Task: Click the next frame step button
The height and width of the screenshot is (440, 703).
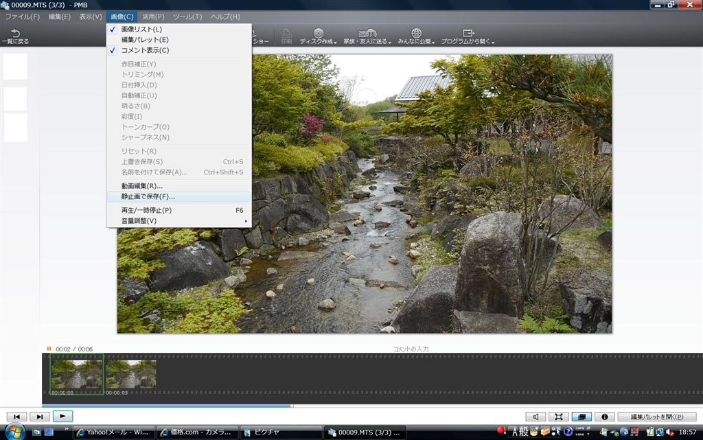Action: pos(40,416)
